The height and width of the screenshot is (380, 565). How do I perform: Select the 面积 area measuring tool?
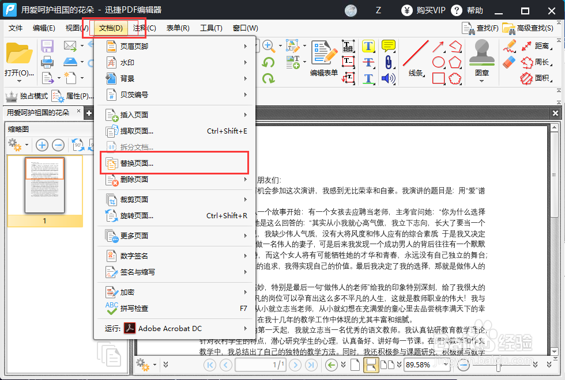pyautogui.click(x=536, y=78)
